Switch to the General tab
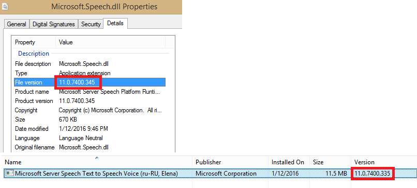 [17, 24]
